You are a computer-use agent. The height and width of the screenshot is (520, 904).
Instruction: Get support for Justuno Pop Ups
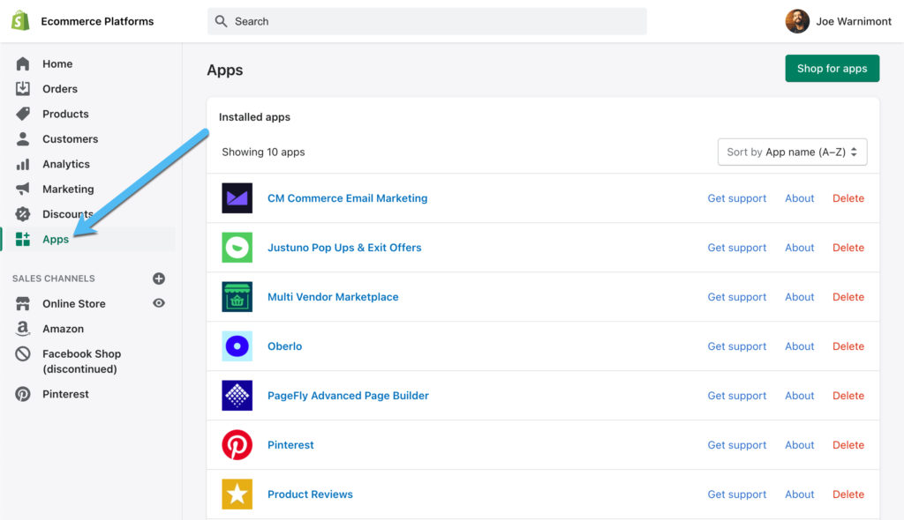[x=736, y=248]
